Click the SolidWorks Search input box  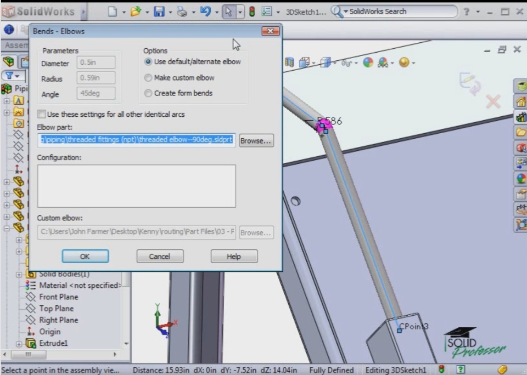(402, 12)
